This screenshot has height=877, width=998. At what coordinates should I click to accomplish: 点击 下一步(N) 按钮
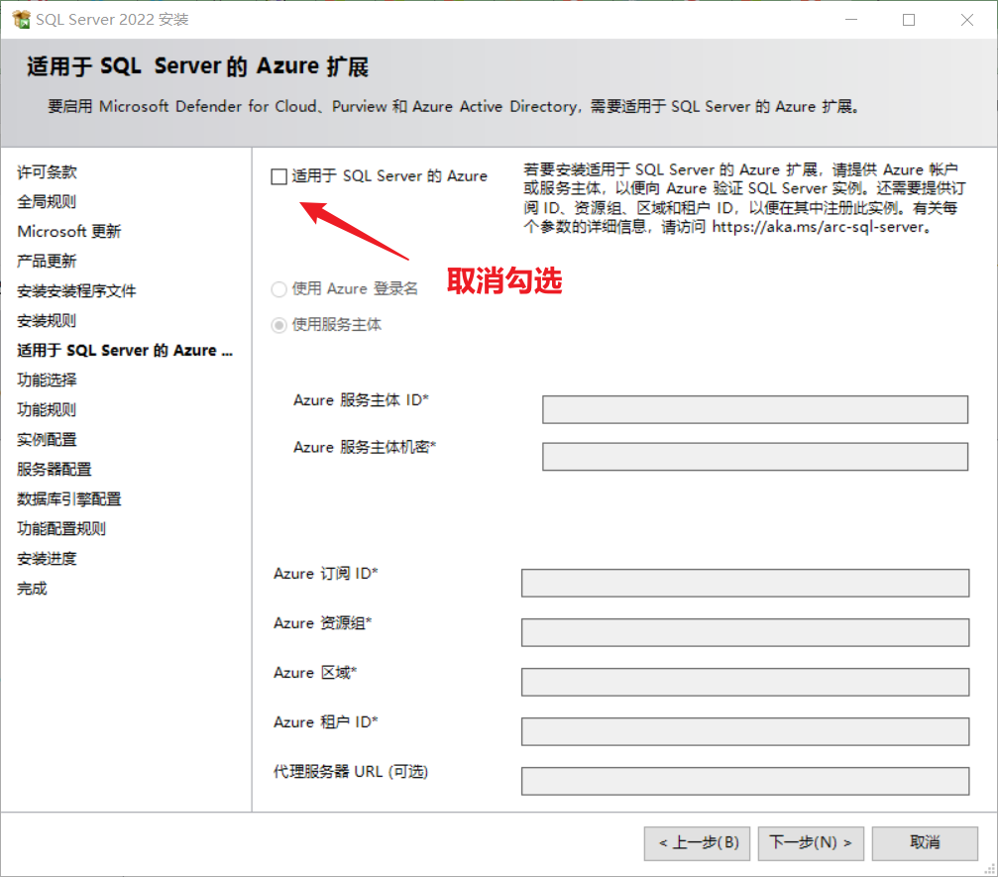pyautogui.click(x=811, y=843)
